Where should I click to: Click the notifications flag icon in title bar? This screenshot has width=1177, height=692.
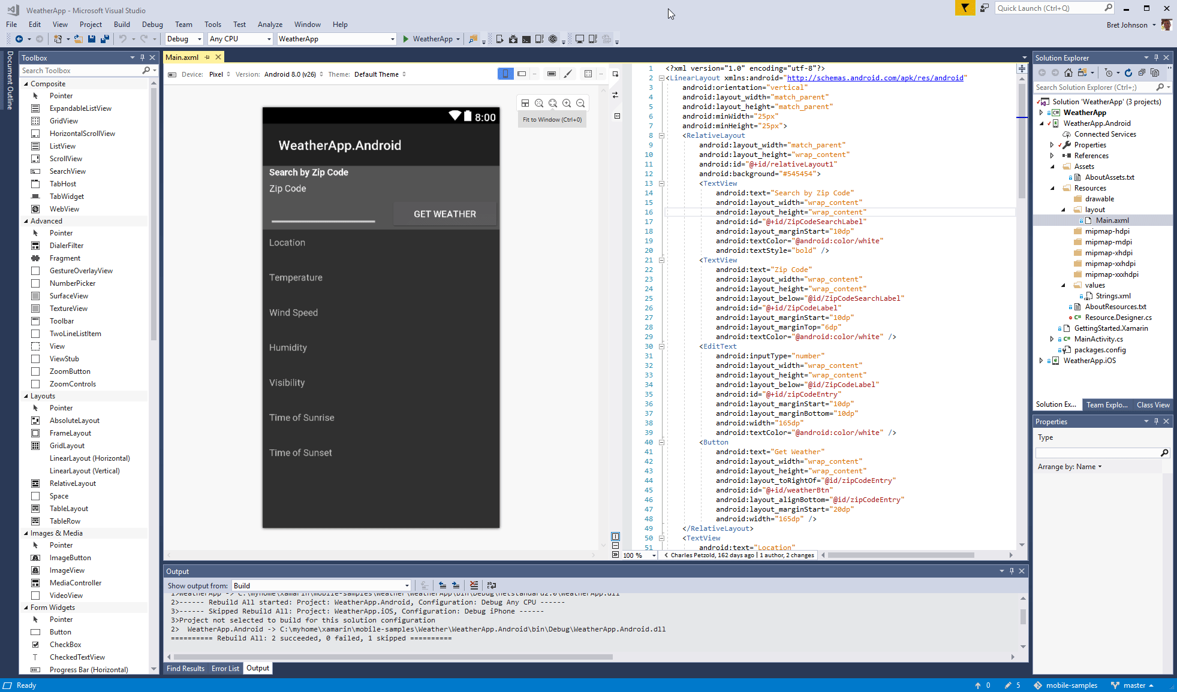[965, 8]
